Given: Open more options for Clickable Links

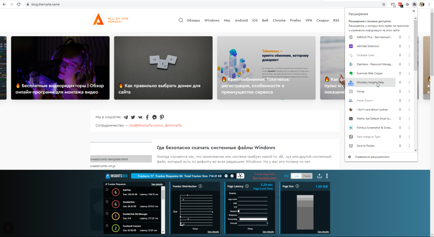Looking at the screenshot, I should click(x=409, y=55).
